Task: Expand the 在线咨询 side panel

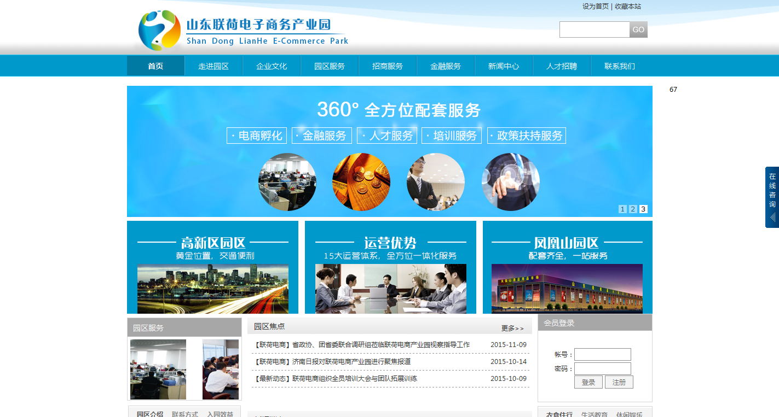Action: [x=772, y=197]
